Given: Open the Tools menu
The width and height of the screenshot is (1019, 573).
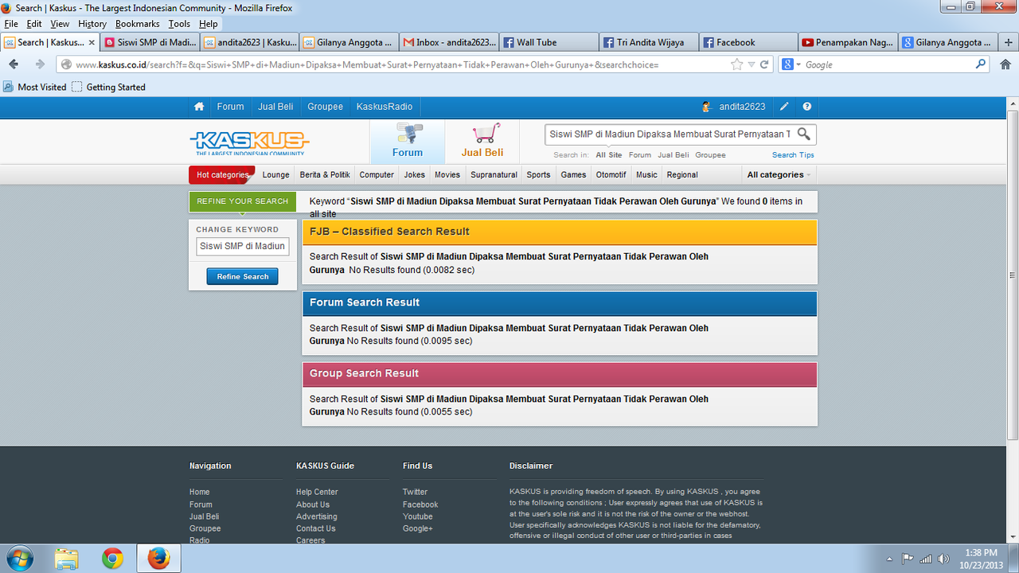Looking at the screenshot, I should coord(179,24).
